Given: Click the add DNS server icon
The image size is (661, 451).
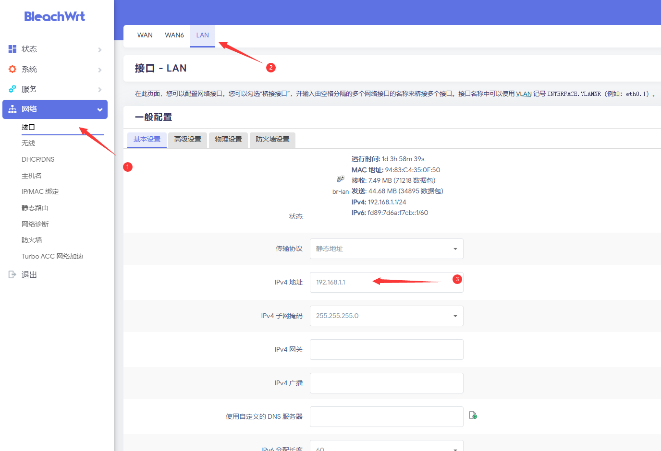Looking at the screenshot, I should [473, 415].
